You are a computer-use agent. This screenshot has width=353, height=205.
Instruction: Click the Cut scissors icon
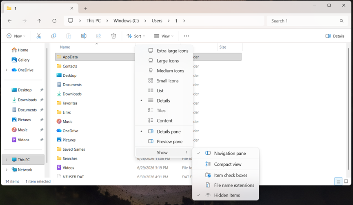(39, 36)
